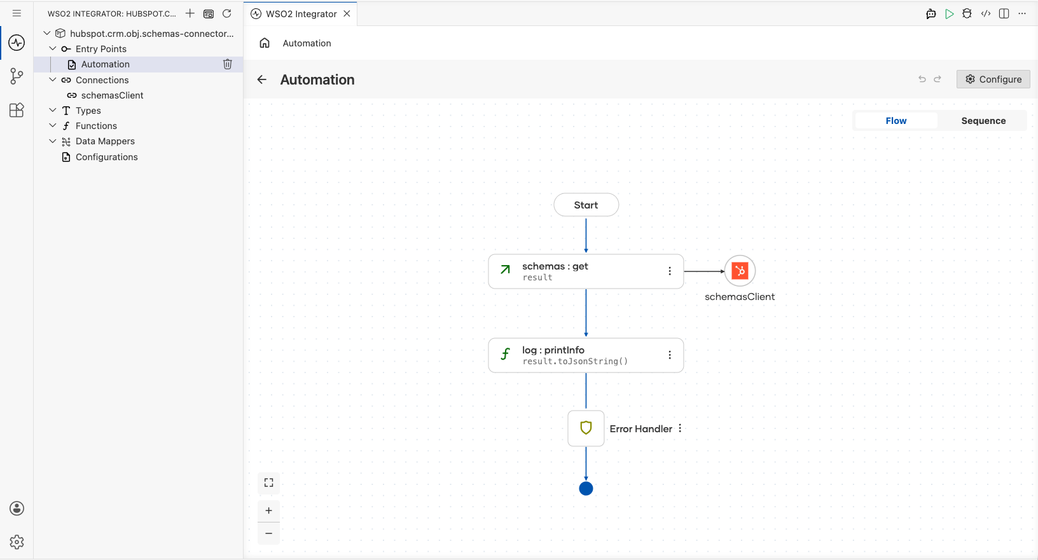The height and width of the screenshot is (560, 1038).
Task: Run the integration with play icon
Action: [x=950, y=14]
